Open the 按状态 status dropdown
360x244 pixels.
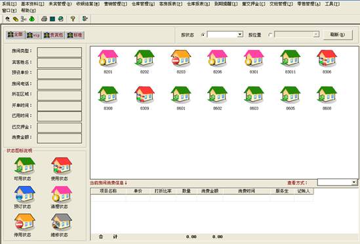[x=240, y=35]
